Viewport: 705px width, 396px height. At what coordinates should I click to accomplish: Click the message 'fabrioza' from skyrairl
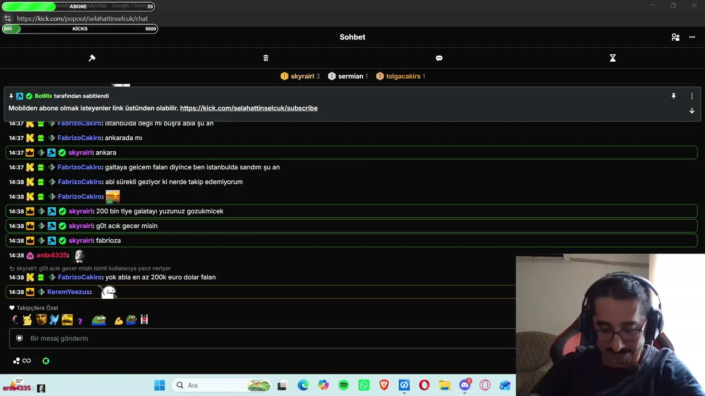(x=109, y=240)
